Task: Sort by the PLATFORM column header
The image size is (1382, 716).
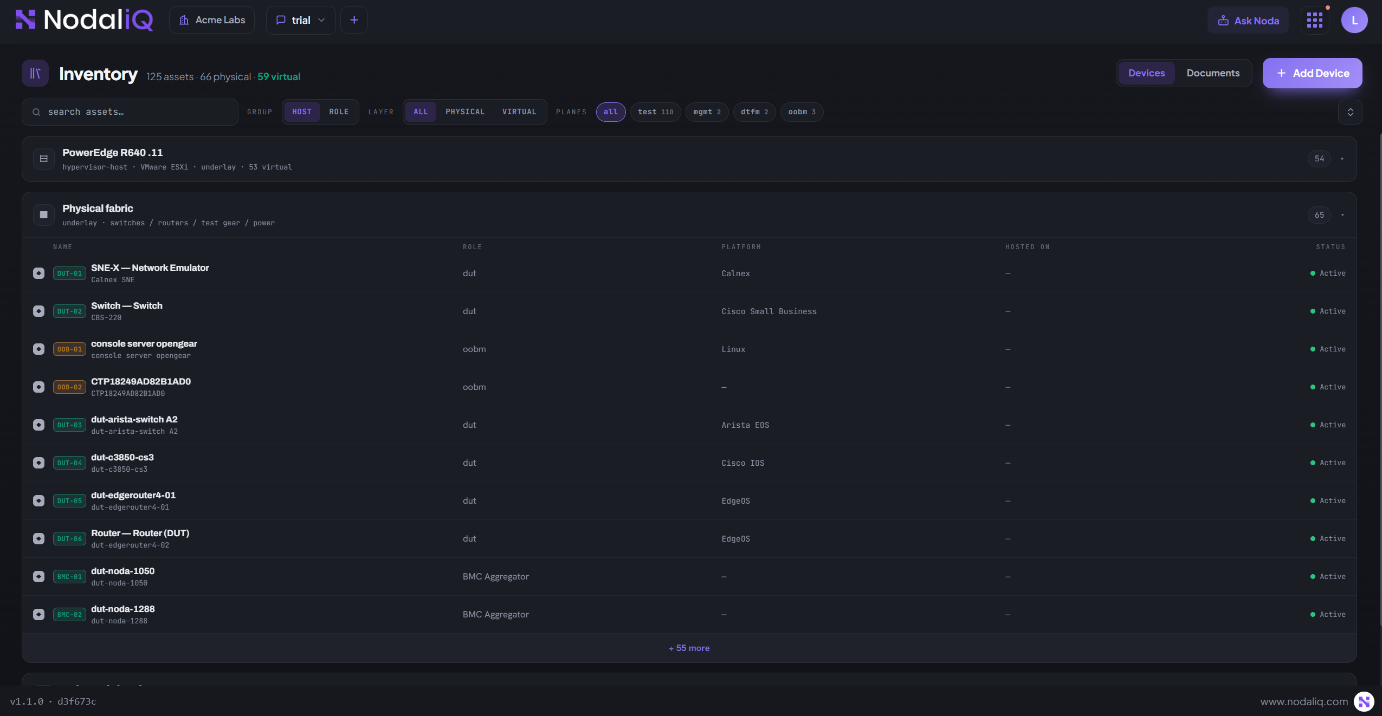Action: coord(741,247)
